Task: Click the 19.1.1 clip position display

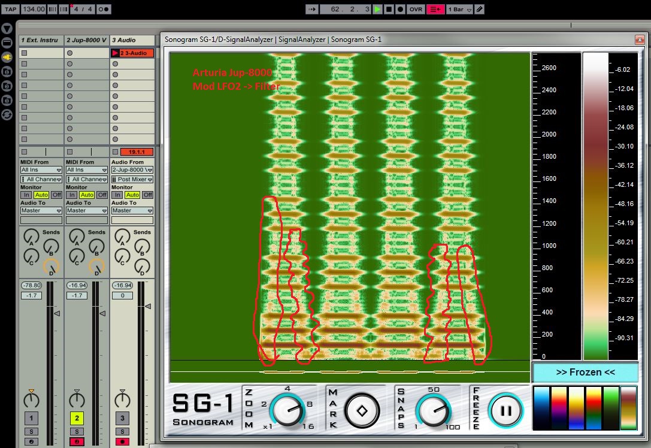Action: (x=137, y=152)
